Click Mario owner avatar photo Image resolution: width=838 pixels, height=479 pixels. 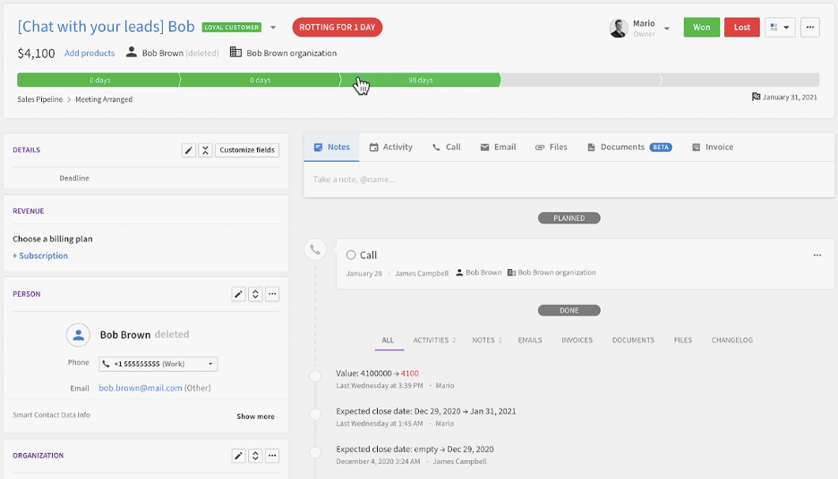click(619, 29)
